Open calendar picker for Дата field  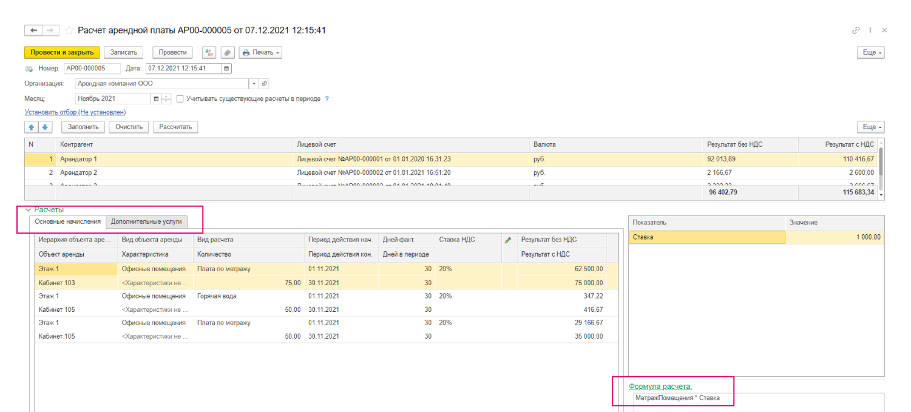[226, 69]
